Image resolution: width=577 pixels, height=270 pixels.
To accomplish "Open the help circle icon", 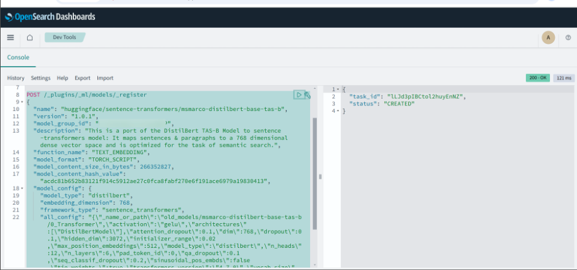I will tap(568, 38).
